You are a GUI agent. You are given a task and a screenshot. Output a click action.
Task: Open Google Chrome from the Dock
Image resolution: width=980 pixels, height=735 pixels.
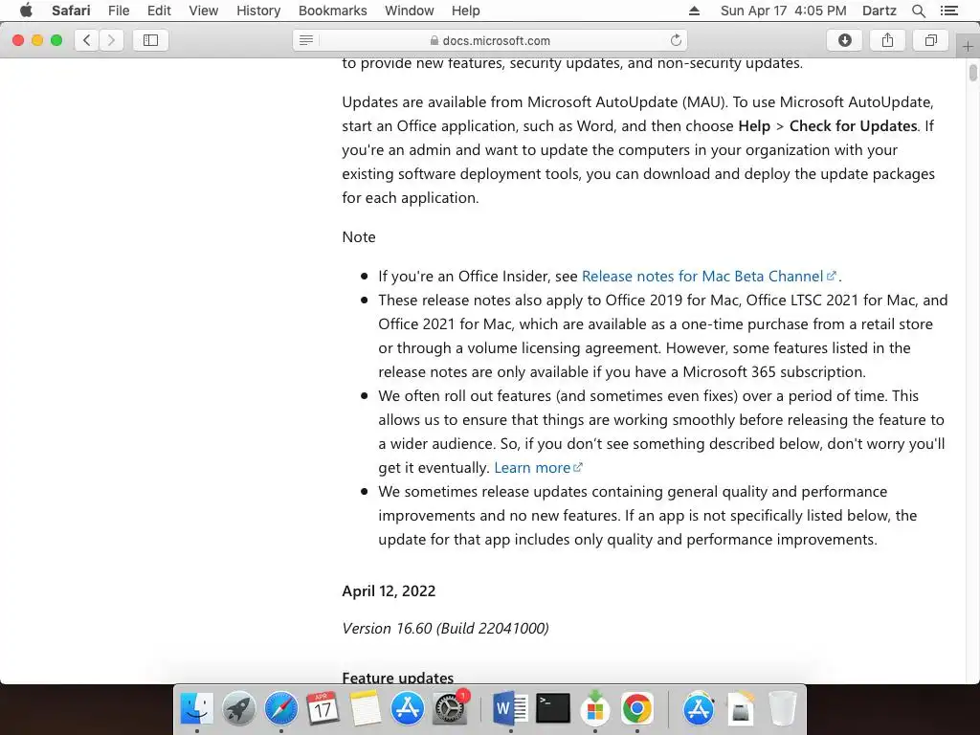[x=636, y=709]
